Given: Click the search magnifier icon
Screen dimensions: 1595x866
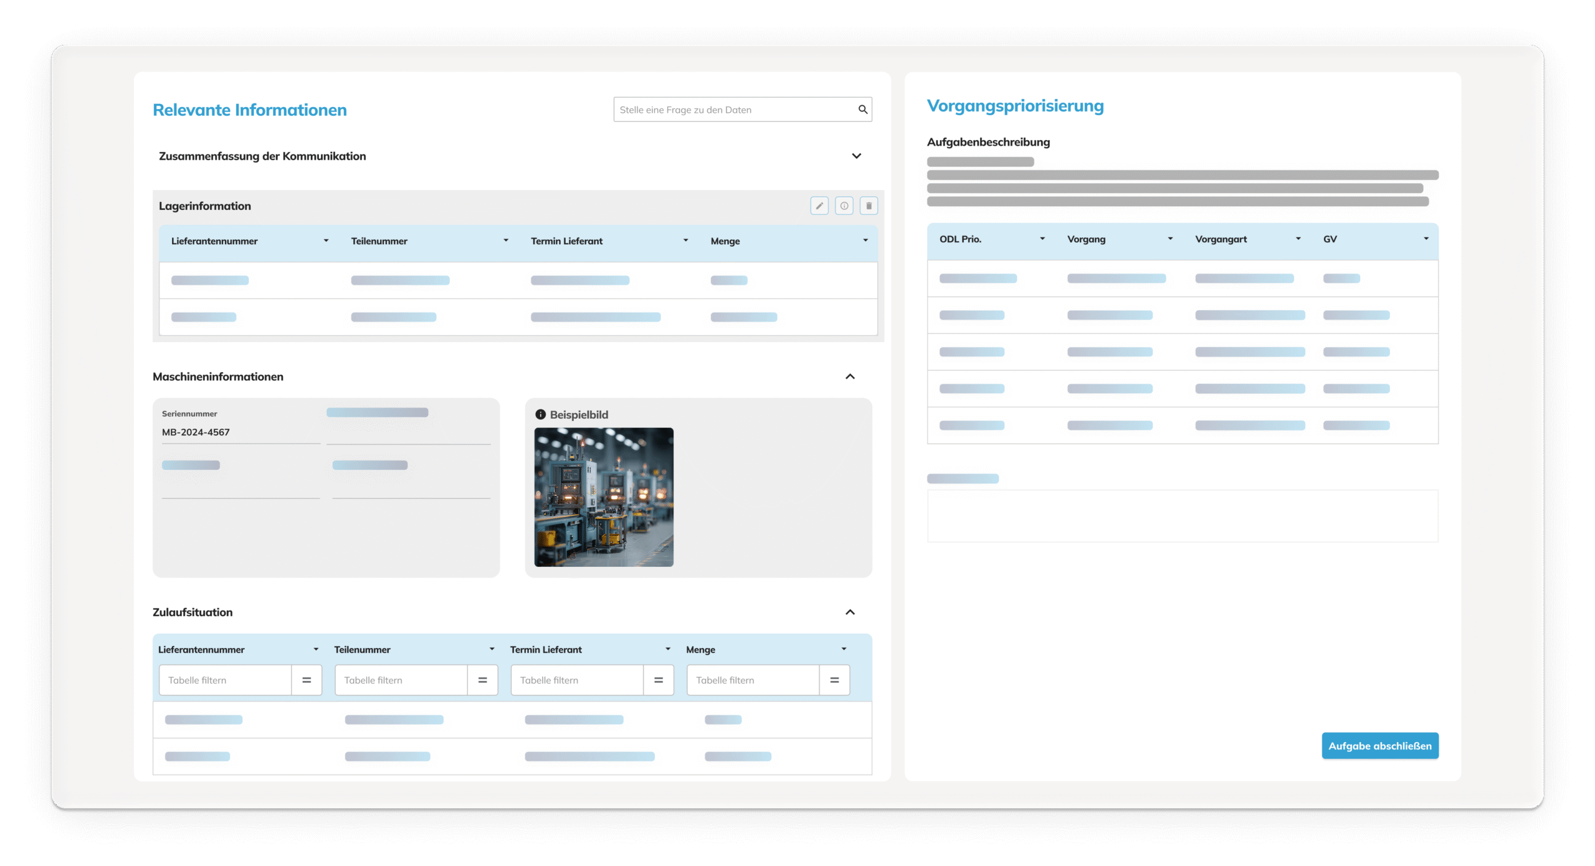Looking at the screenshot, I should coord(863,110).
